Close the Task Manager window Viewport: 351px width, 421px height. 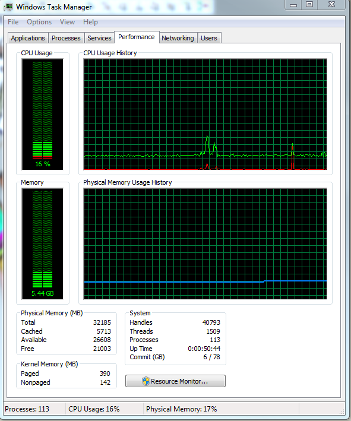pyautogui.click(x=331, y=5)
